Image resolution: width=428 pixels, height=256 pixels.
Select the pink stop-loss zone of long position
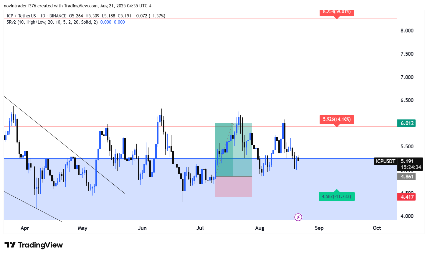234,187
